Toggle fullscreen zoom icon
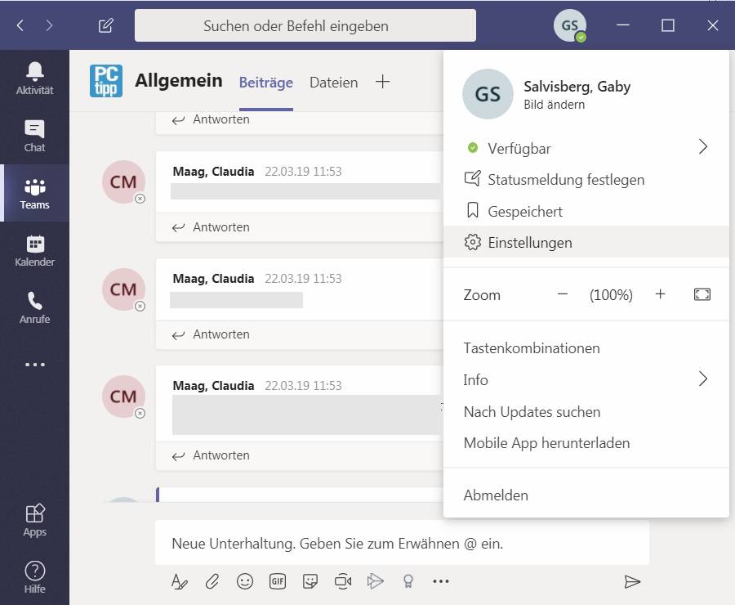735x605 pixels. pos(702,294)
